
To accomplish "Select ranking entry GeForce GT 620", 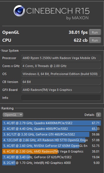I will (x=51, y=157).
